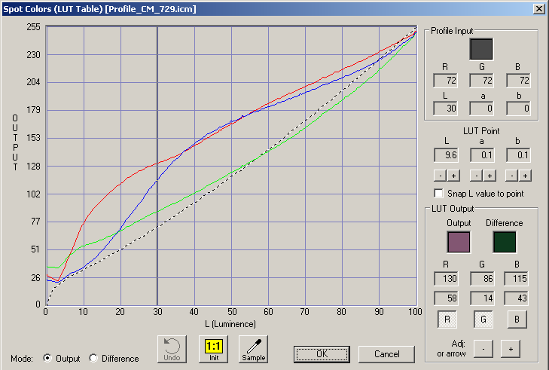Click the x-axis label 50

point(232,312)
